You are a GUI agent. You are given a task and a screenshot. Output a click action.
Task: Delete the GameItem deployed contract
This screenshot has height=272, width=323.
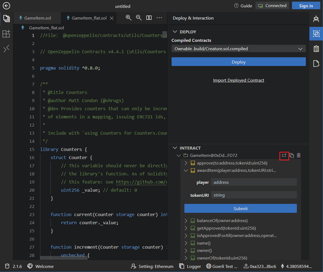(x=299, y=156)
